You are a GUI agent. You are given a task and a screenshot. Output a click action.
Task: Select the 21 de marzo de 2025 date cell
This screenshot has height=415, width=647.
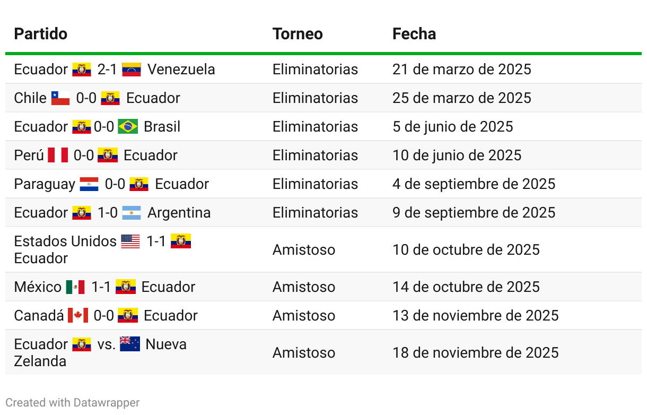tap(462, 70)
